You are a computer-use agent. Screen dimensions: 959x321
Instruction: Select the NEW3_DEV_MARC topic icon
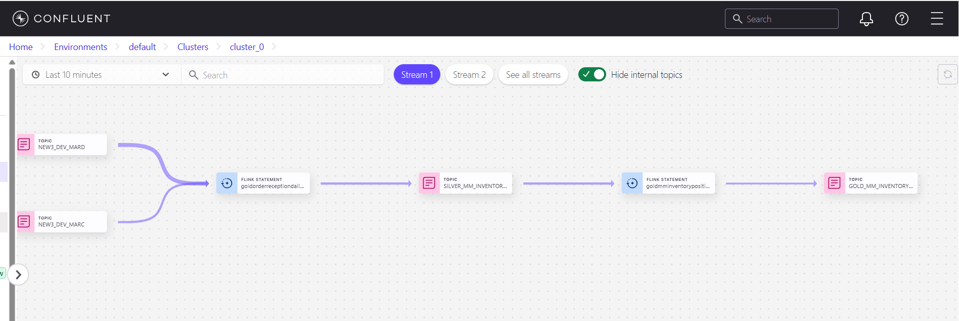point(24,221)
